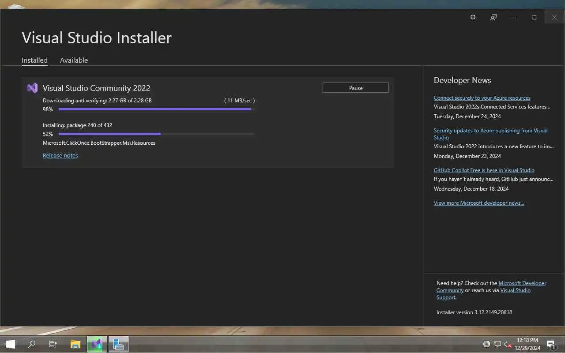This screenshot has width=565, height=353.
Task: Click 'Downloading and verifying: 2.27 GB' text
Action: point(97,101)
